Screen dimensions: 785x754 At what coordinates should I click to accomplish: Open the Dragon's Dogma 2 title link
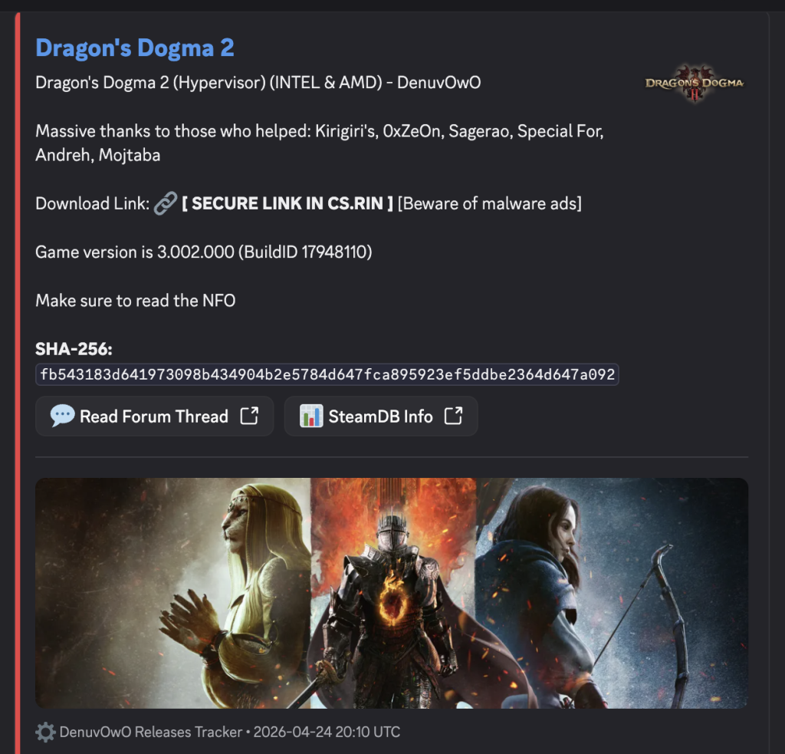point(135,48)
